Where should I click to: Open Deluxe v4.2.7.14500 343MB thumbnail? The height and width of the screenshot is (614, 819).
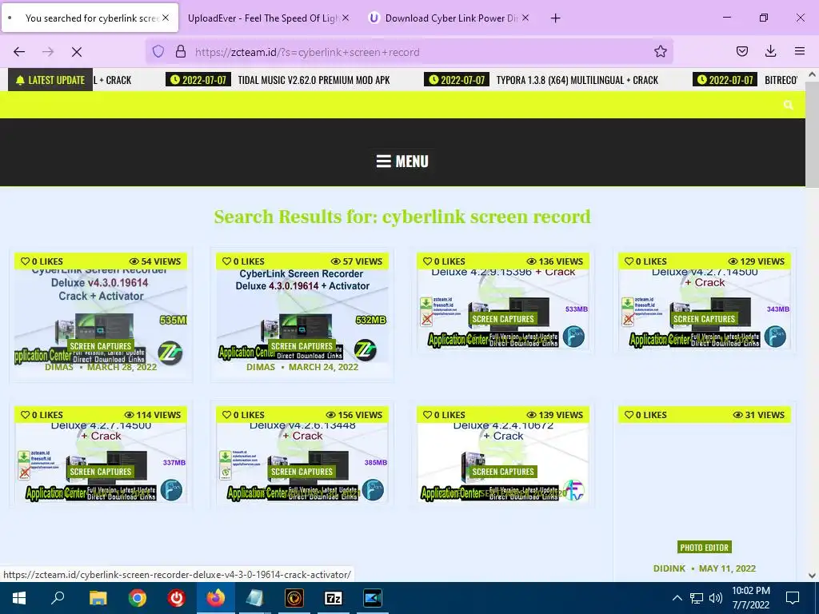pos(705,309)
